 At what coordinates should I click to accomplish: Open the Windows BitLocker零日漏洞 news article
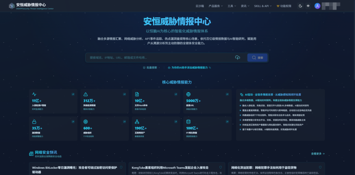(x=75, y=170)
